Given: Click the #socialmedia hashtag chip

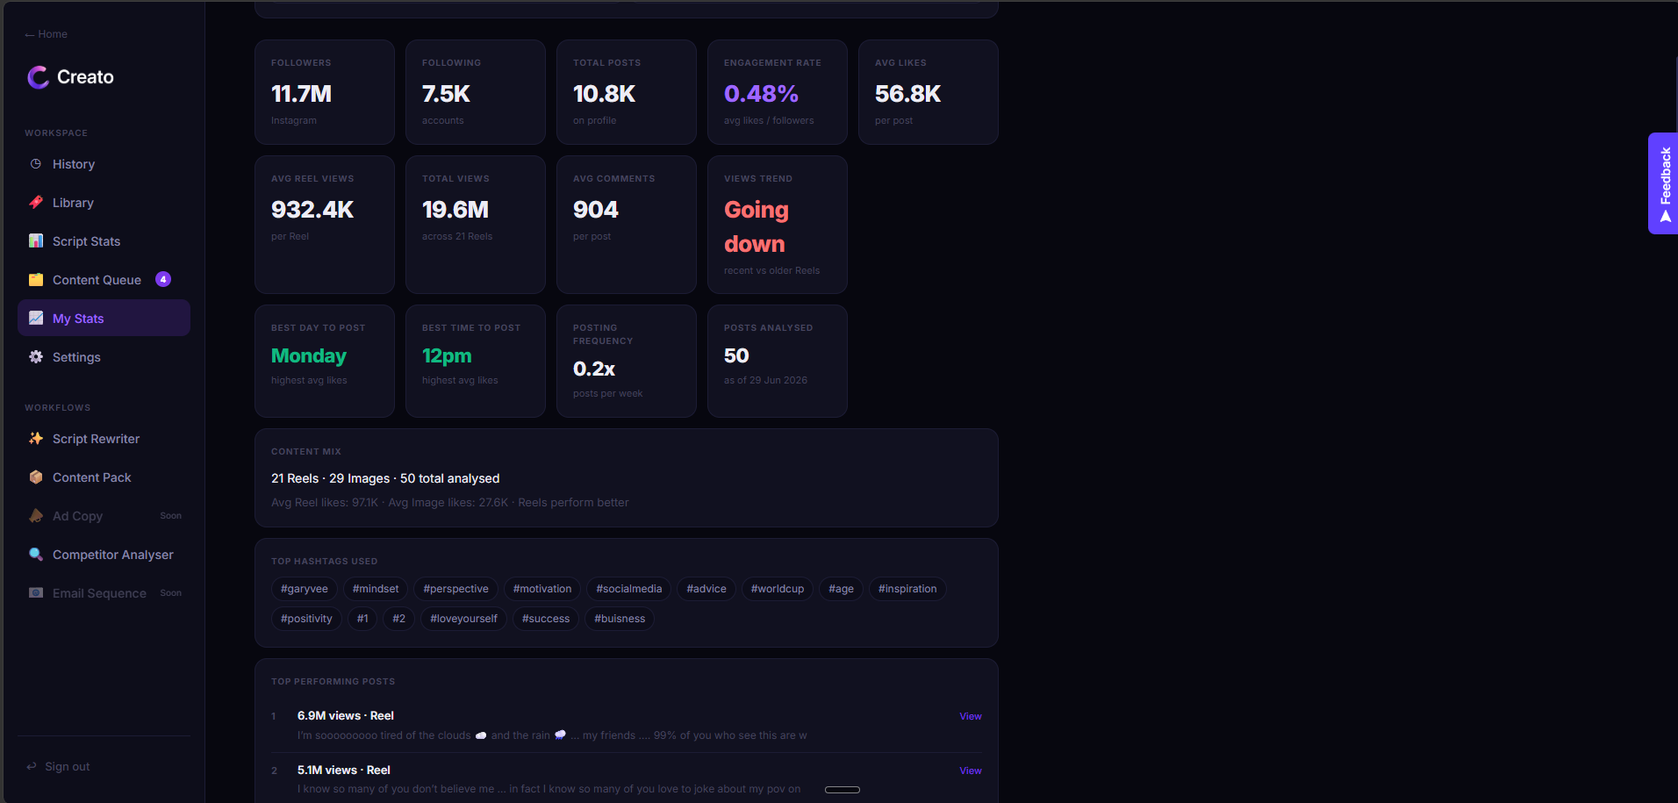Looking at the screenshot, I should click(x=629, y=589).
